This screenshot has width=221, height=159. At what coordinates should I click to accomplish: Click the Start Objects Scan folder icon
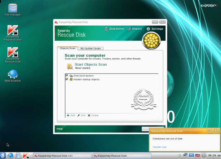point(70,66)
